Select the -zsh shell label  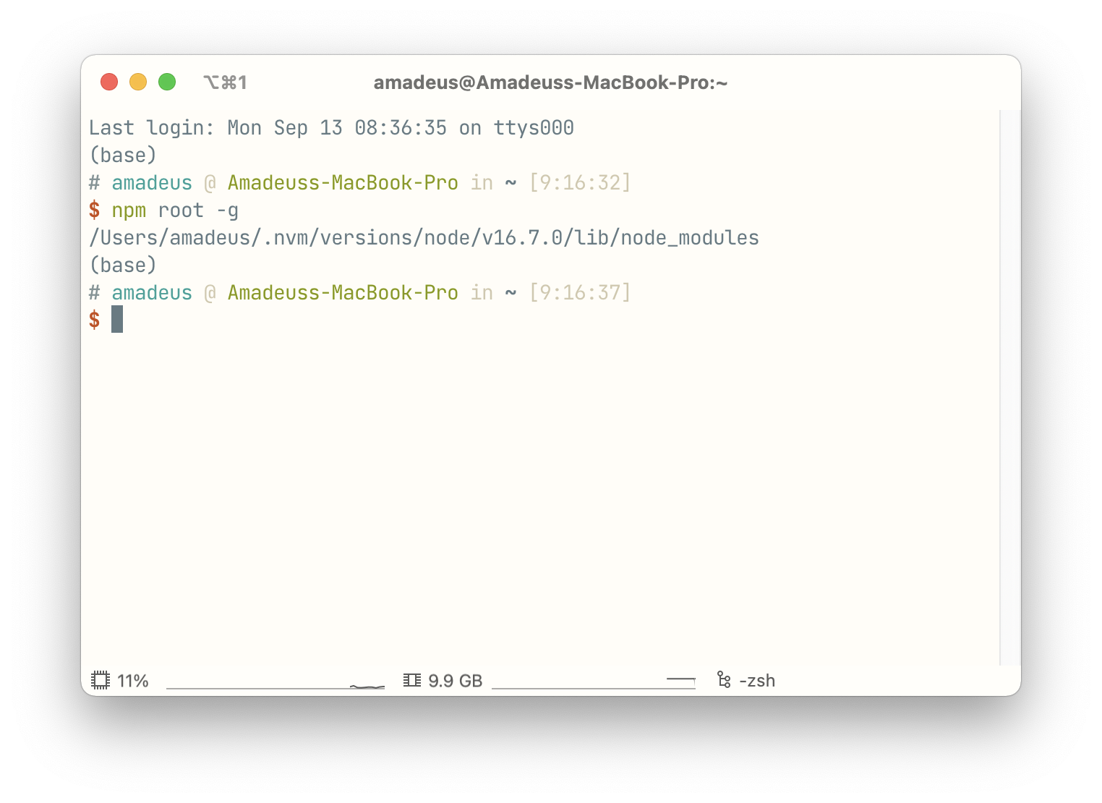point(756,681)
